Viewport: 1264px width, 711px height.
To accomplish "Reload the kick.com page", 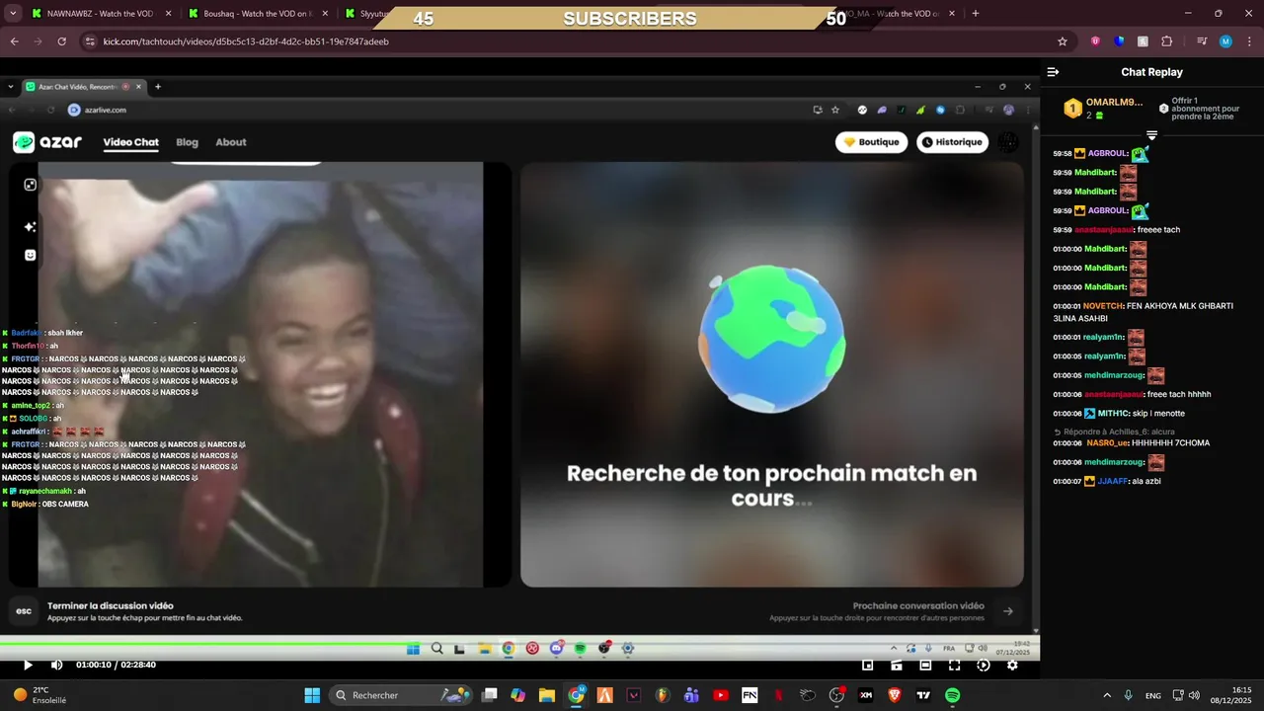I will pyautogui.click(x=61, y=41).
